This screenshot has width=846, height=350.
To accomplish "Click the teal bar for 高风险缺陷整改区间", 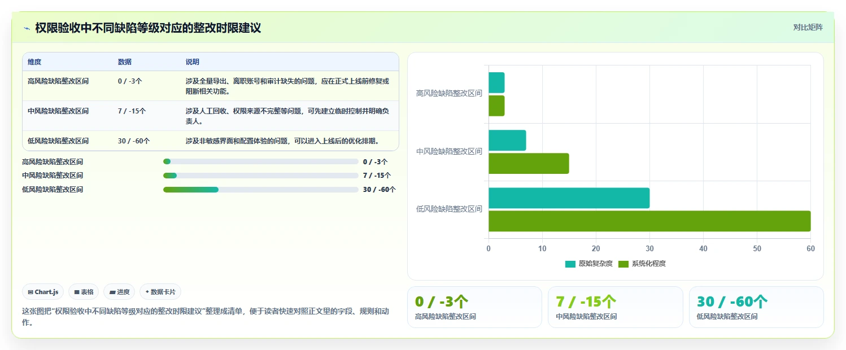I will tap(496, 82).
